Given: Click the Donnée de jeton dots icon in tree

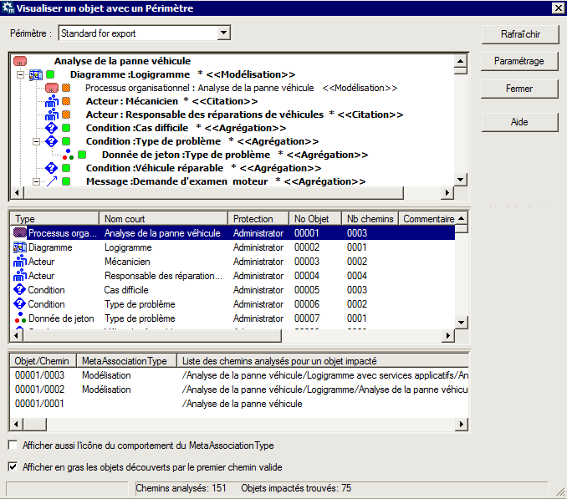Looking at the screenshot, I should coord(67,155).
